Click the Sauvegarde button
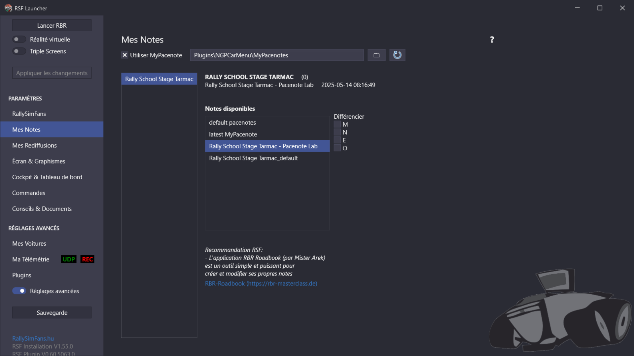Viewport: 634px width, 356px height. click(52, 312)
